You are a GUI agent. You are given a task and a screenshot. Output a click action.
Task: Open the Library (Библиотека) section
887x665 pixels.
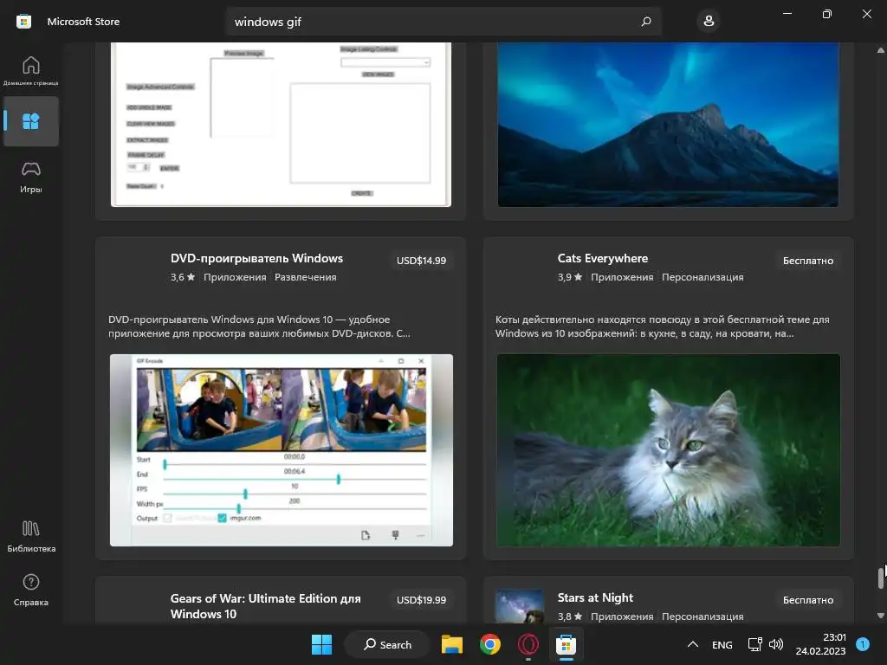point(30,536)
